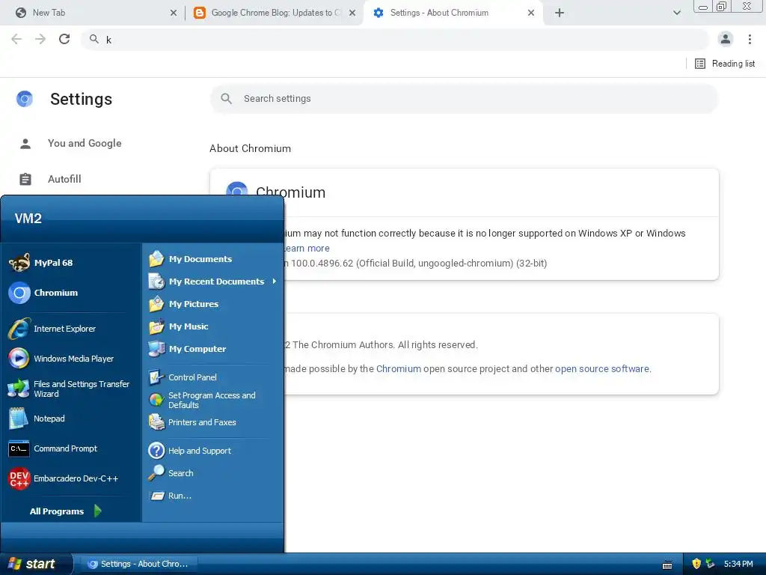
Task: Open the Chromium three-dot menu
Action: (x=750, y=39)
